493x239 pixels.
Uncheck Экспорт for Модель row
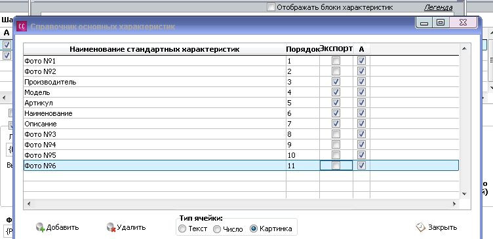point(336,92)
